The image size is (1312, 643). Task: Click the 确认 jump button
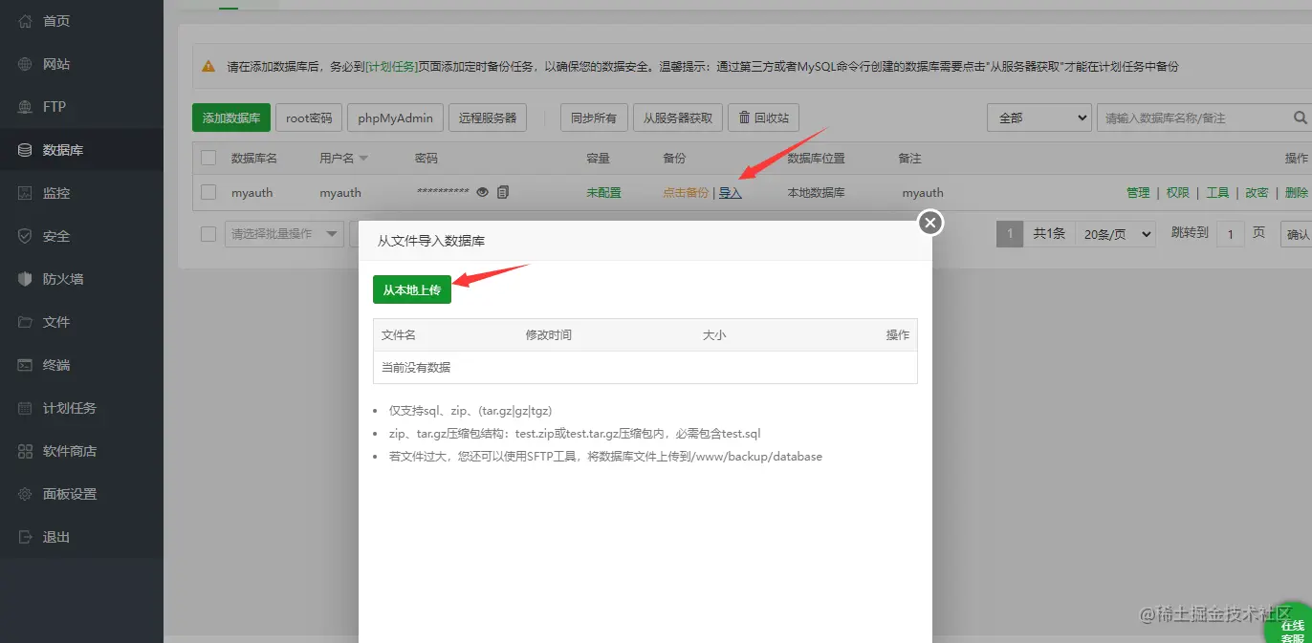click(1298, 233)
